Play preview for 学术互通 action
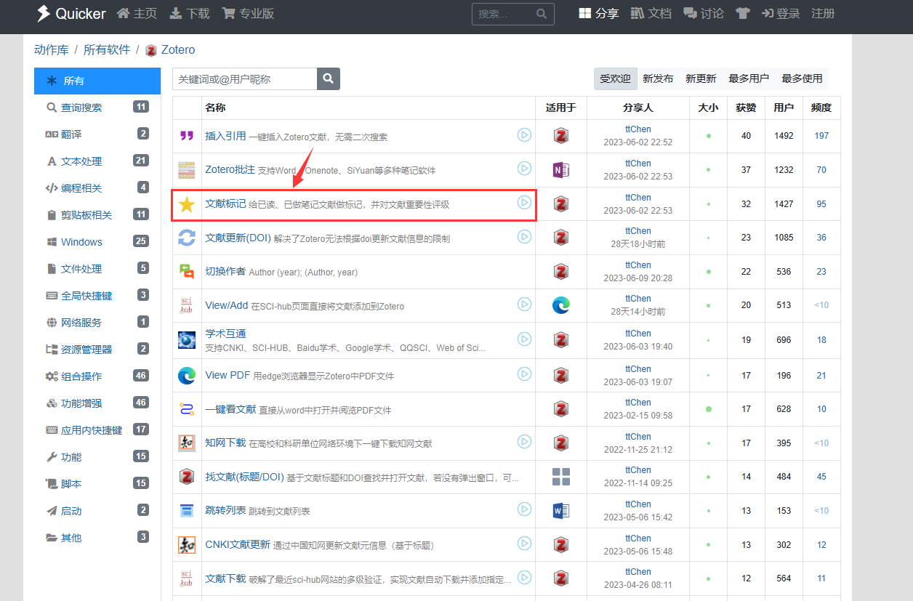 (x=524, y=339)
